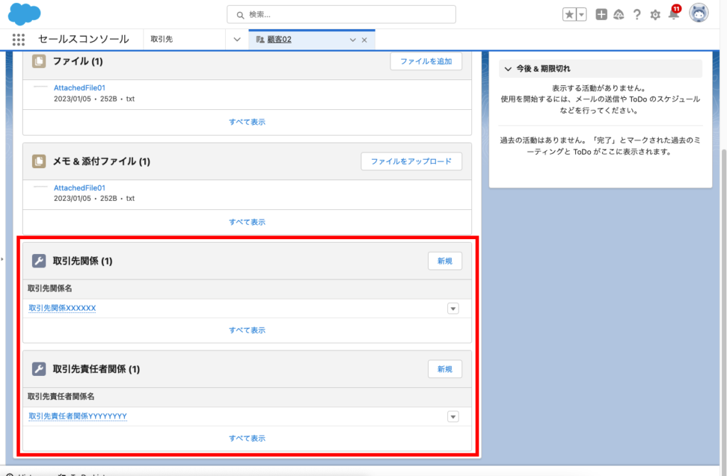Image resolution: width=727 pixels, height=476 pixels.
Task: Click the global actions plus icon
Action: point(601,14)
